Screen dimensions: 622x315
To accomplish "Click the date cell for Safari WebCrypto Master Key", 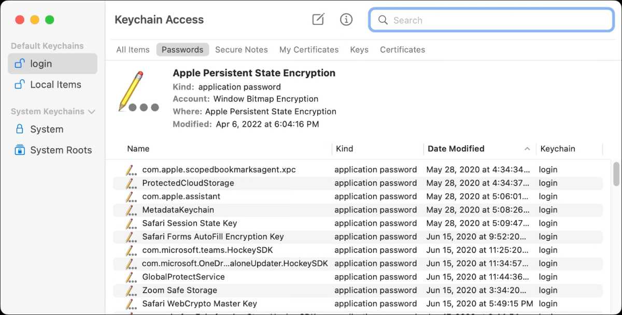I will [479, 304].
